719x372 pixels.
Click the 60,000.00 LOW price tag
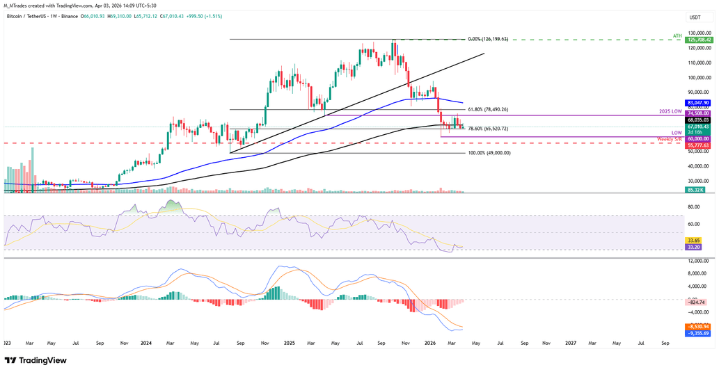(x=698, y=138)
